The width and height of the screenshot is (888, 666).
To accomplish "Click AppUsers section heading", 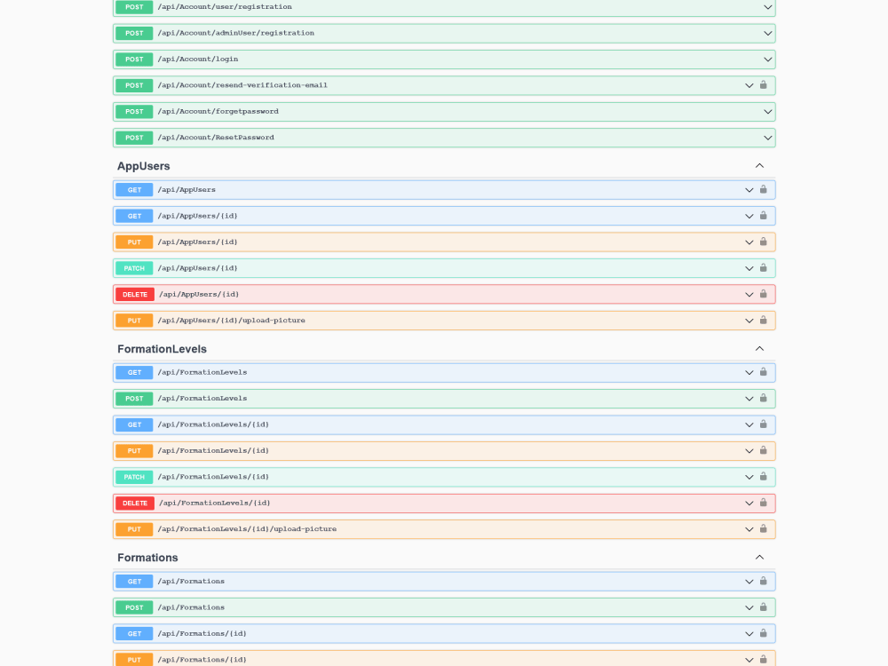I will click(x=143, y=166).
